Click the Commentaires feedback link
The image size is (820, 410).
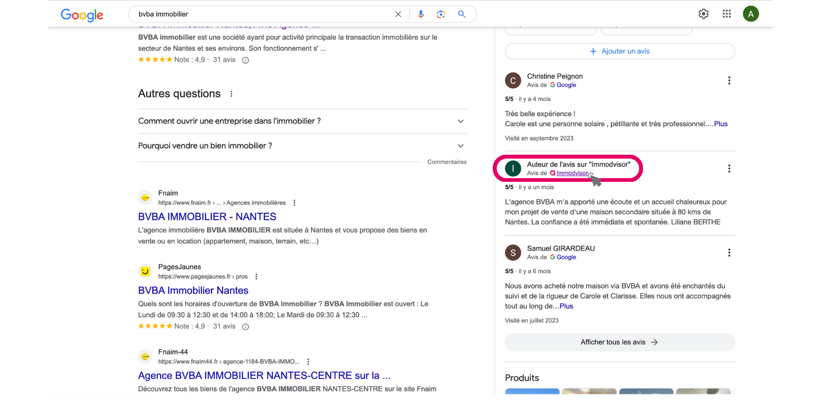(x=447, y=162)
